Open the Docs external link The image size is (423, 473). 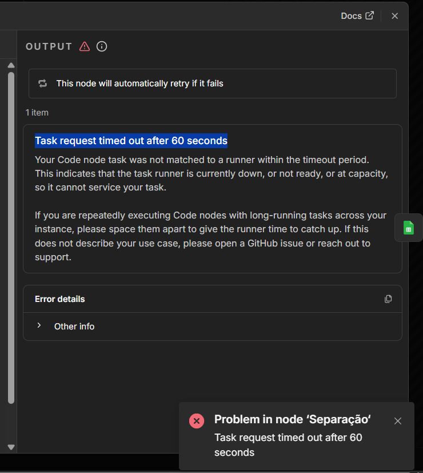tap(357, 16)
